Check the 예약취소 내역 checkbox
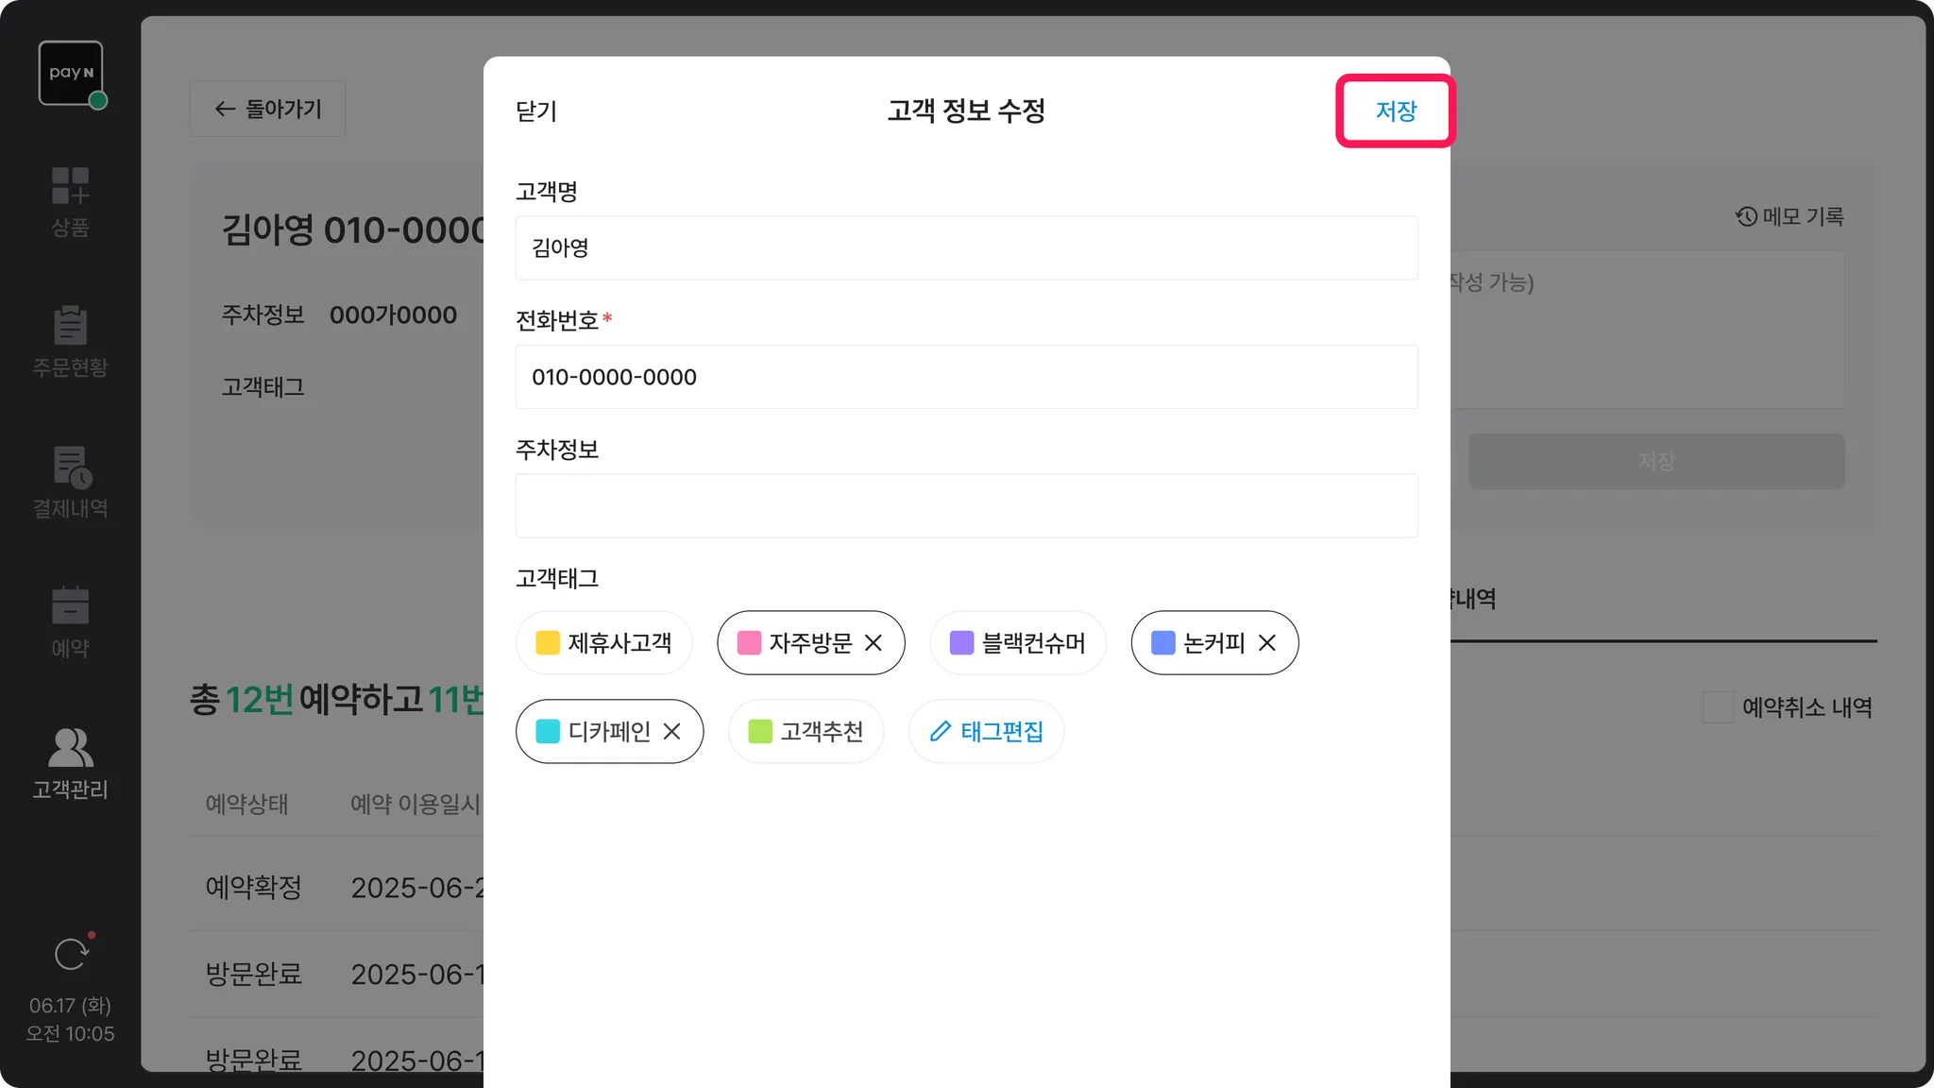The image size is (1934, 1088). (1718, 707)
